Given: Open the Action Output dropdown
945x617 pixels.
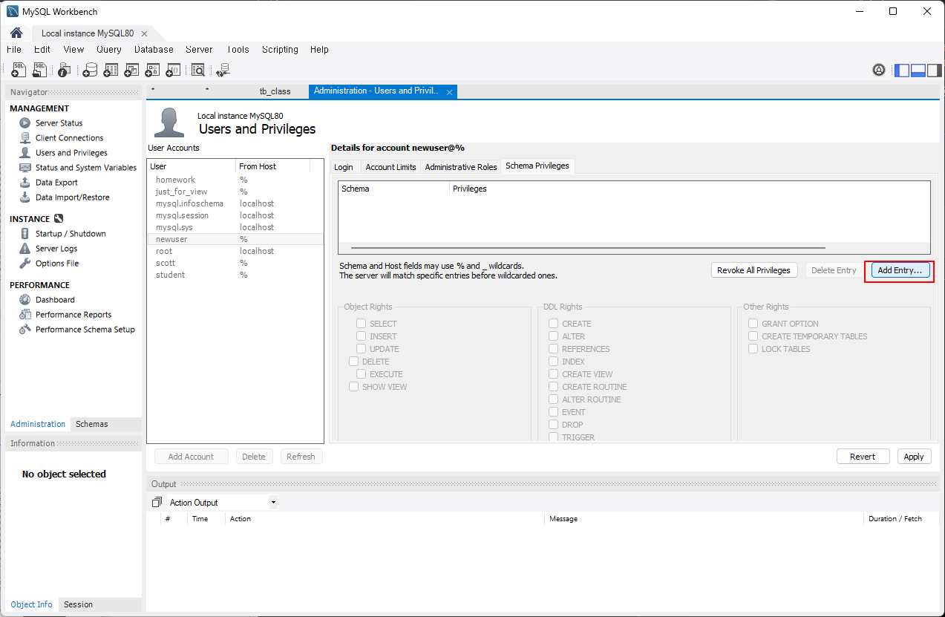Looking at the screenshot, I should click(223, 503).
